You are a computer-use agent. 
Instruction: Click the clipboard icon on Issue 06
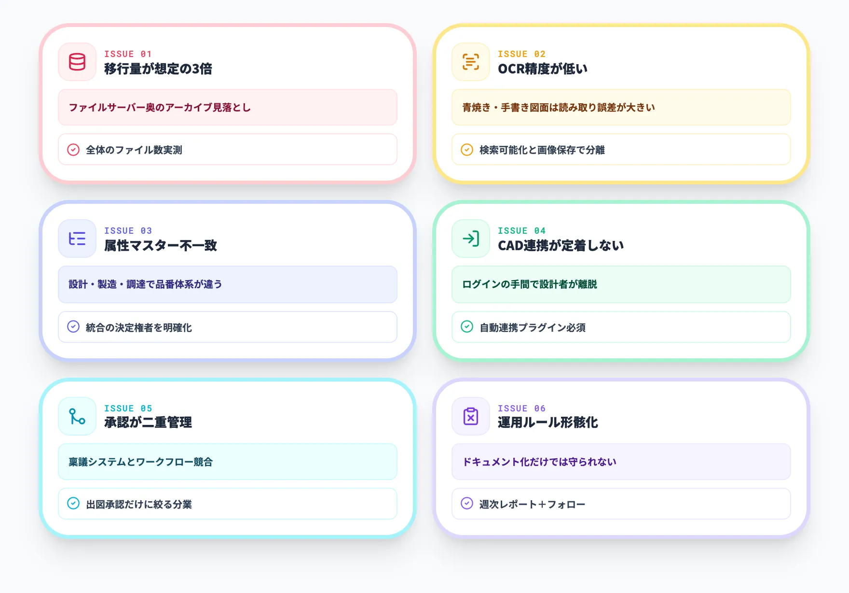[x=471, y=416]
